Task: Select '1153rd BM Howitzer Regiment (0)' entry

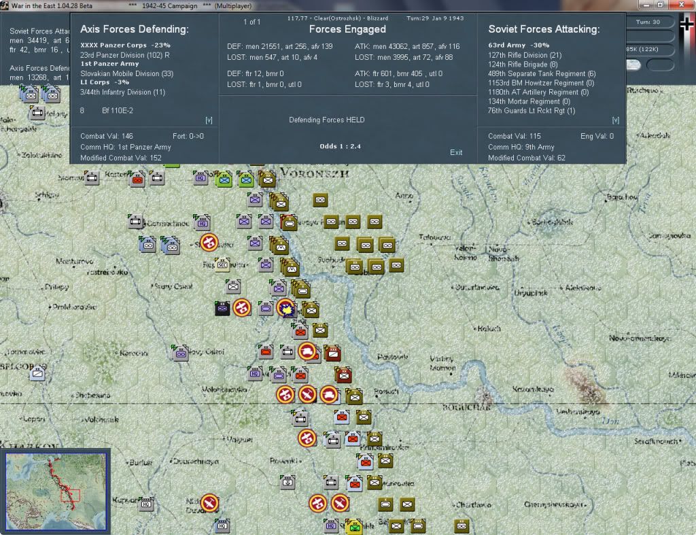Action: click(541, 83)
